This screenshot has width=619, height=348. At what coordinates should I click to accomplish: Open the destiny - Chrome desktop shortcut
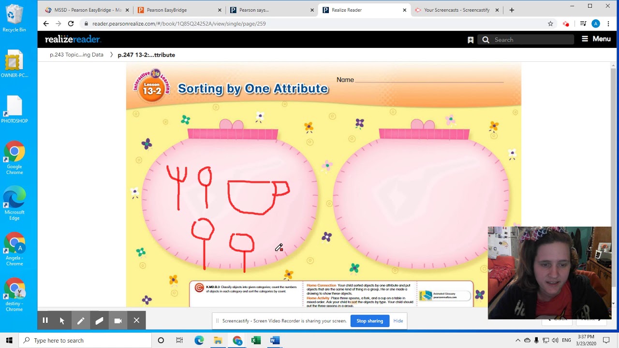tap(15, 295)
